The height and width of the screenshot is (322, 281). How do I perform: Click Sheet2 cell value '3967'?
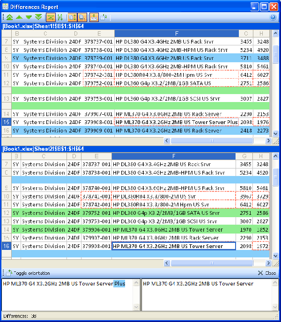(244, 196)
